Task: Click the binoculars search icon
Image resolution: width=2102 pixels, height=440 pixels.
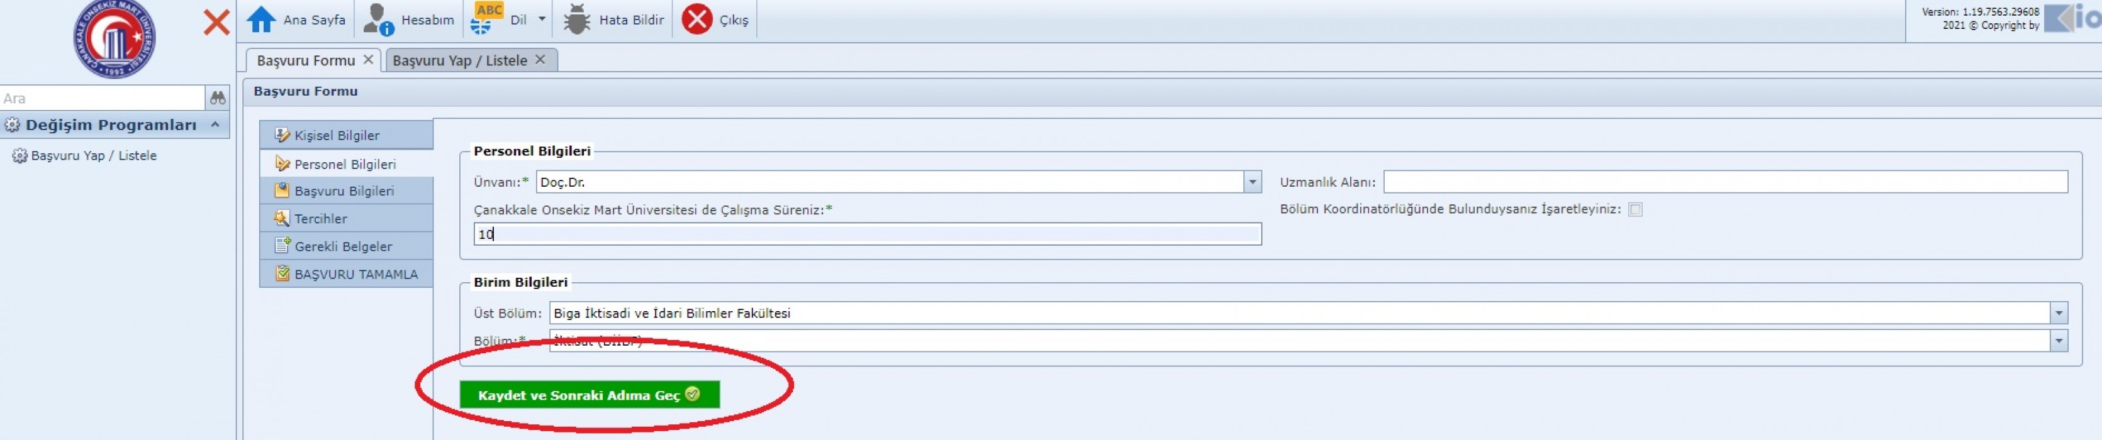Action: (217, 98)
